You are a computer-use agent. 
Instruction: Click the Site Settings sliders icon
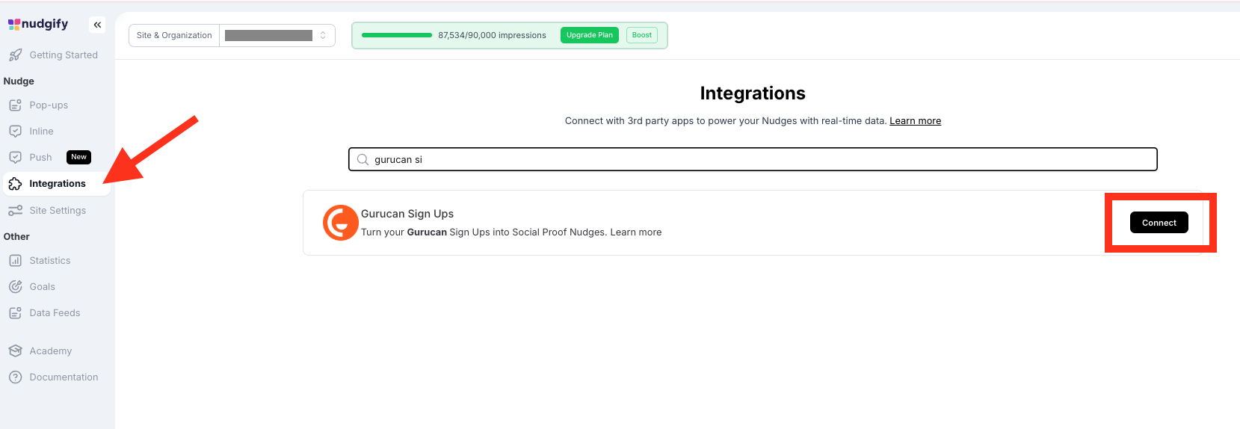[x=15, y=211]
